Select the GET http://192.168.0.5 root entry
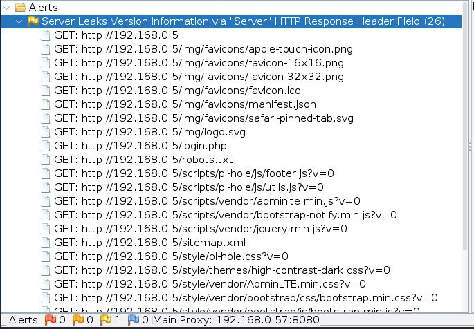Viewport: 474px width, 329px height. (116, 35)
